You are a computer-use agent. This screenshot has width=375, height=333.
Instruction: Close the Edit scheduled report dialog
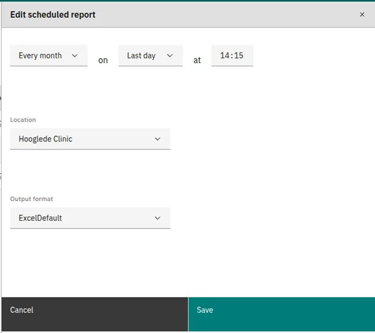[x=362, y=15]
